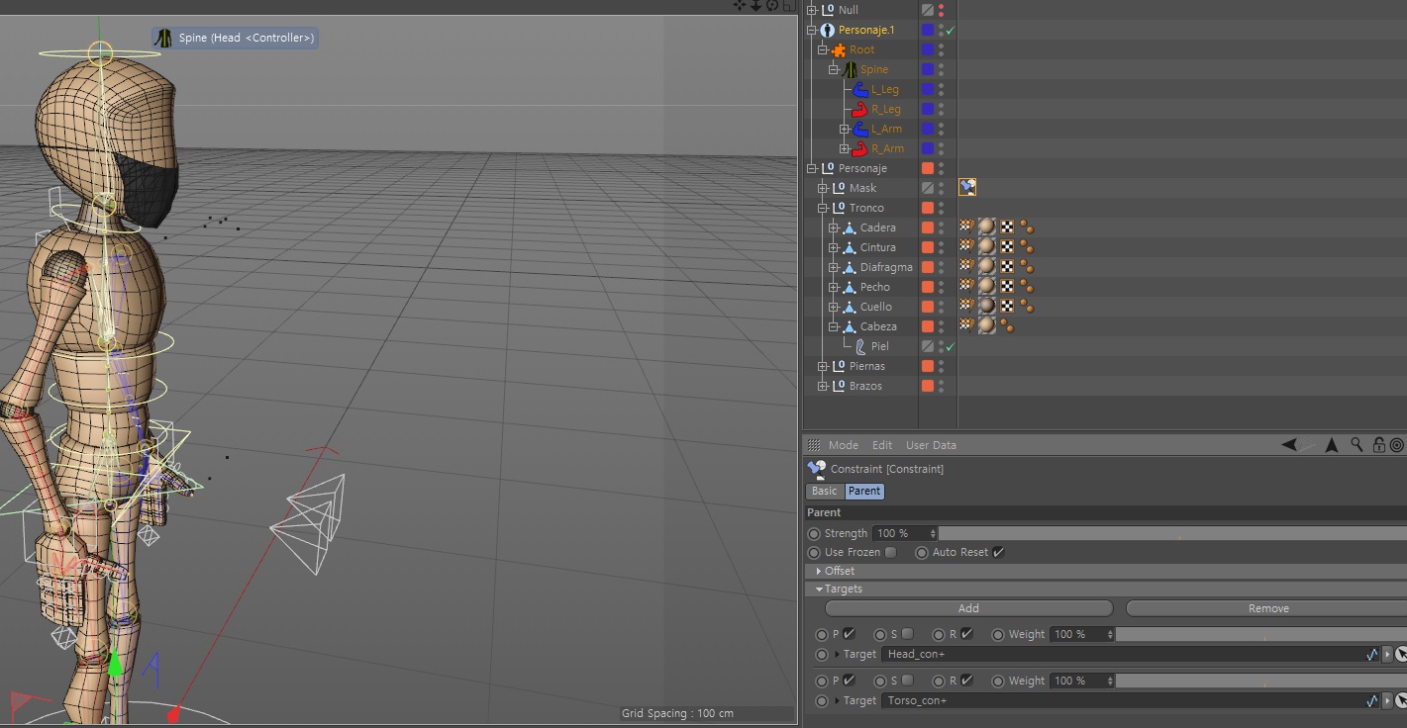The width and height of the screenshot is (1407, 728).
Task: Click the Cadera polygon object icon
Action: 850,227
